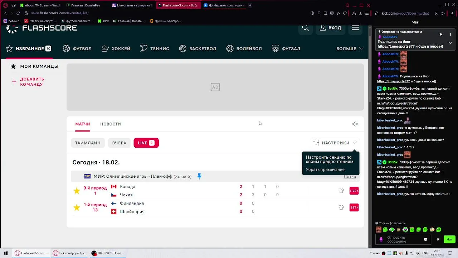Open LIVE stream badge for Канада–Чехия
The image size is (458, 258).
[354, 191]
